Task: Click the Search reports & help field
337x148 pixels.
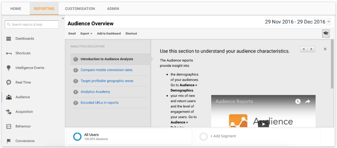Action: click(32, 24)
